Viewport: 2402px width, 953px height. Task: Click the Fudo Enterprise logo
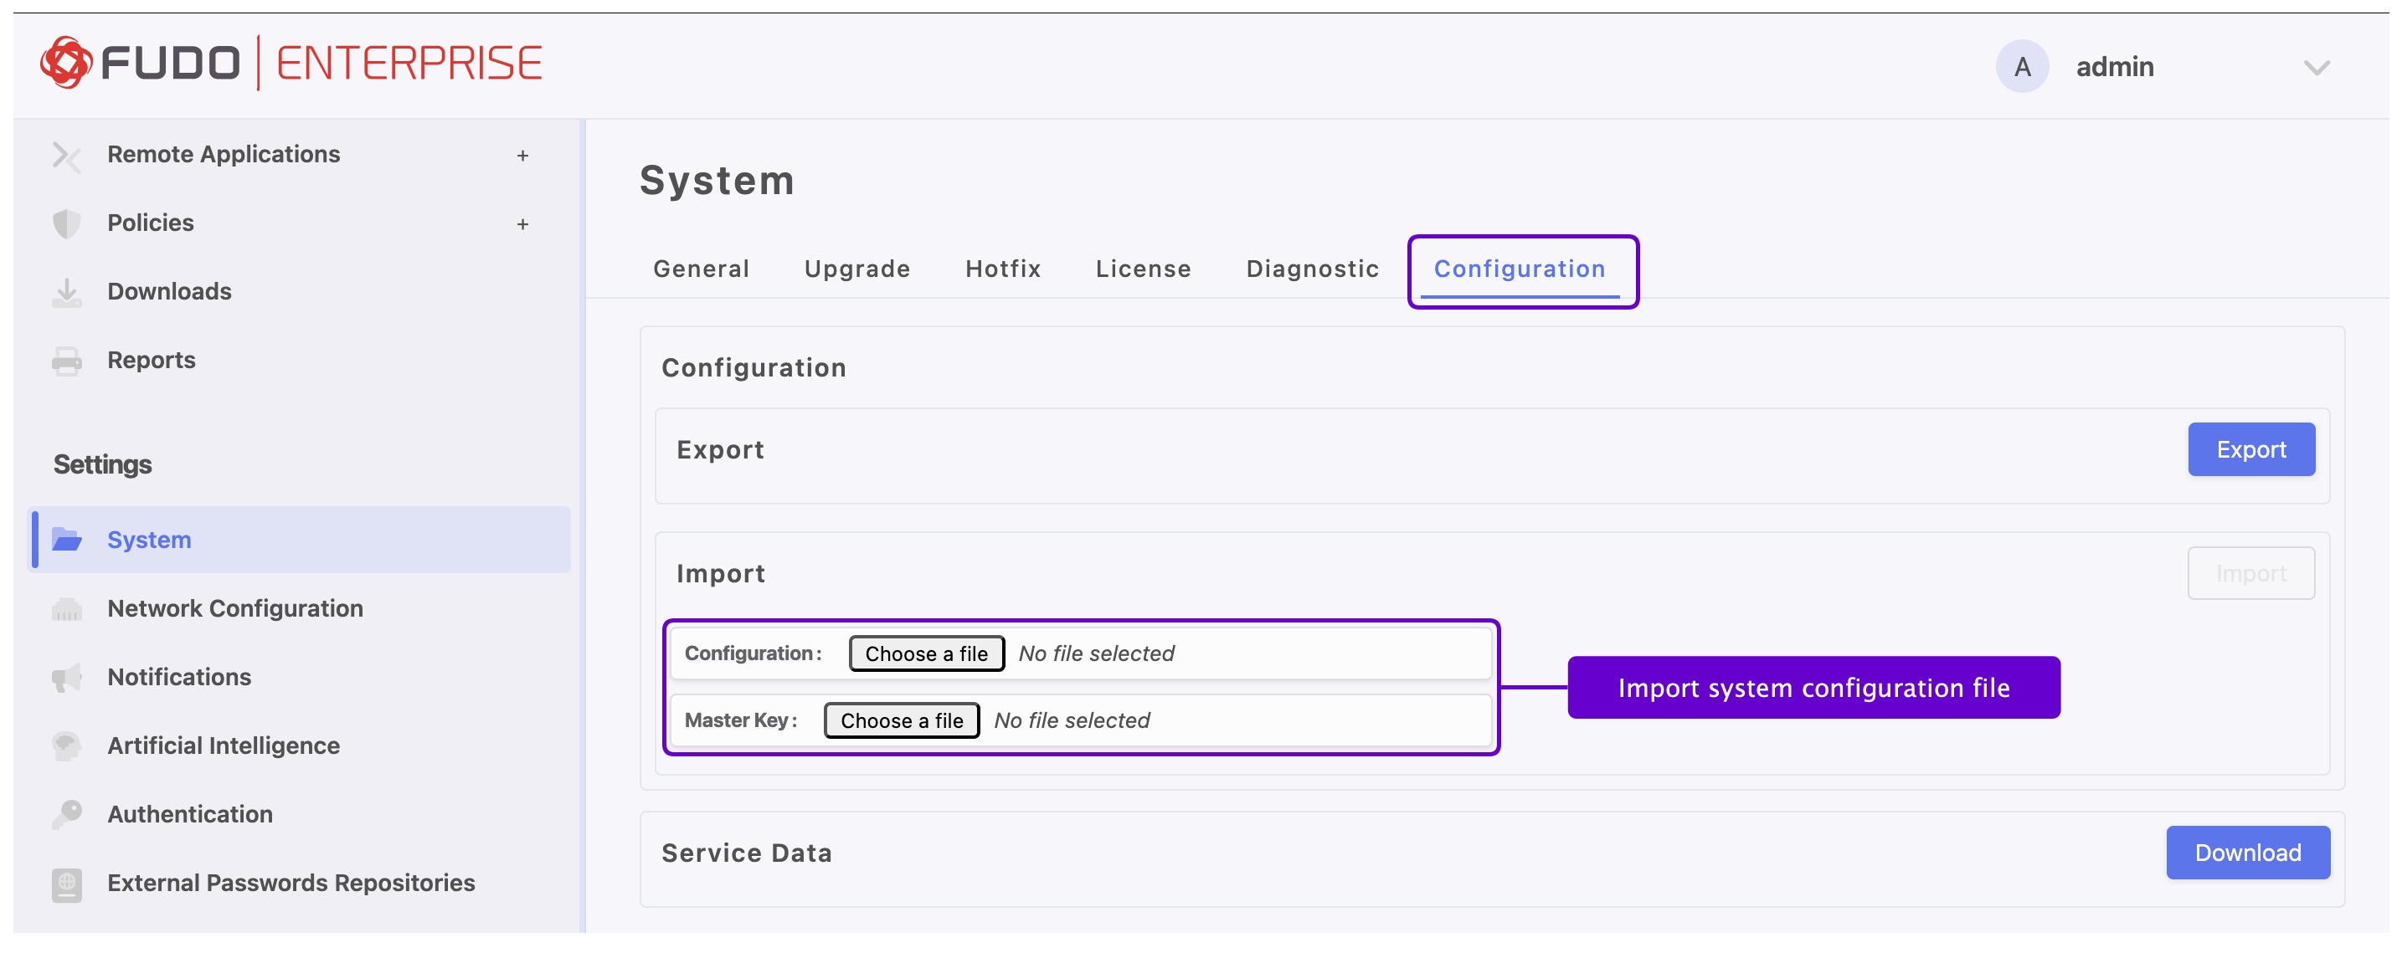click(x=290, y=64)
